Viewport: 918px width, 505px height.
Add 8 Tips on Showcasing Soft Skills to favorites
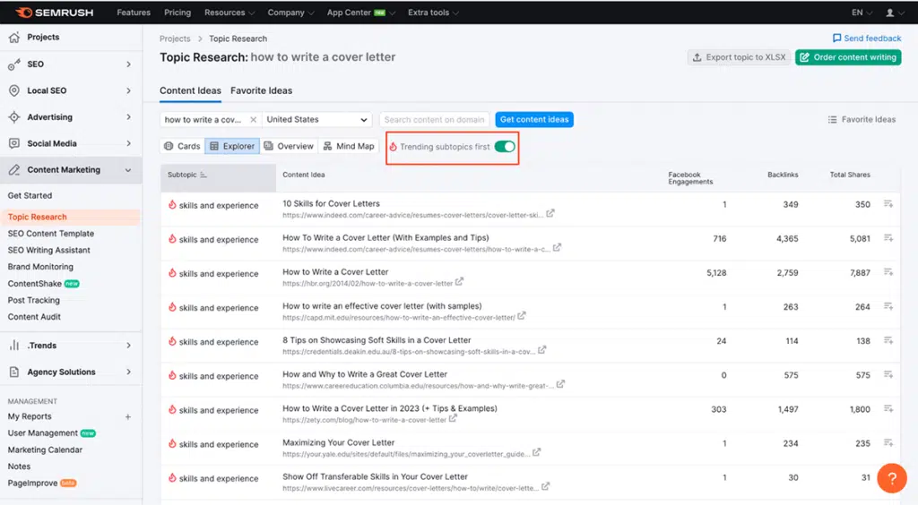(888, 340)
